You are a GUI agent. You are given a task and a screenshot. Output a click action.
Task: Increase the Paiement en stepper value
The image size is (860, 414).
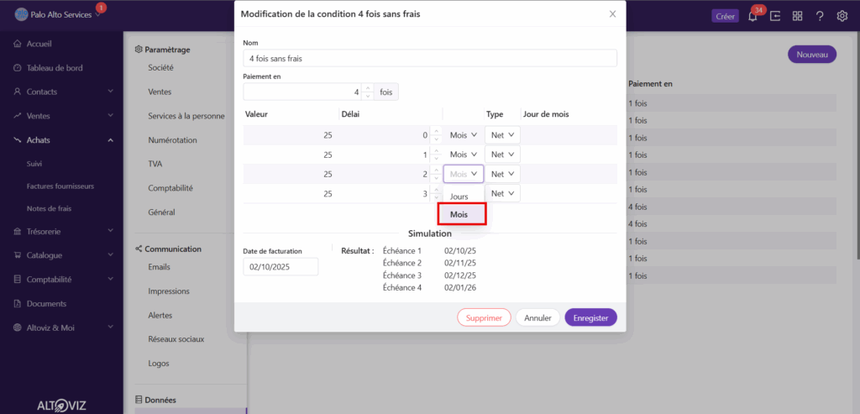pyautogui.click(x=367, y=88)
